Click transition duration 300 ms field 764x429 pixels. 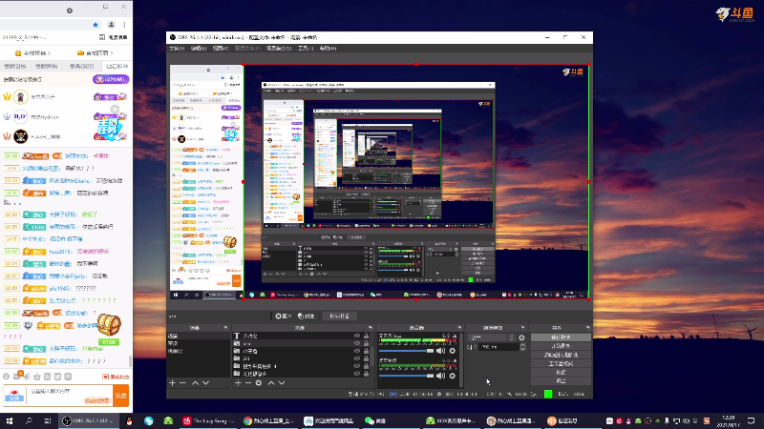[498, 347]
